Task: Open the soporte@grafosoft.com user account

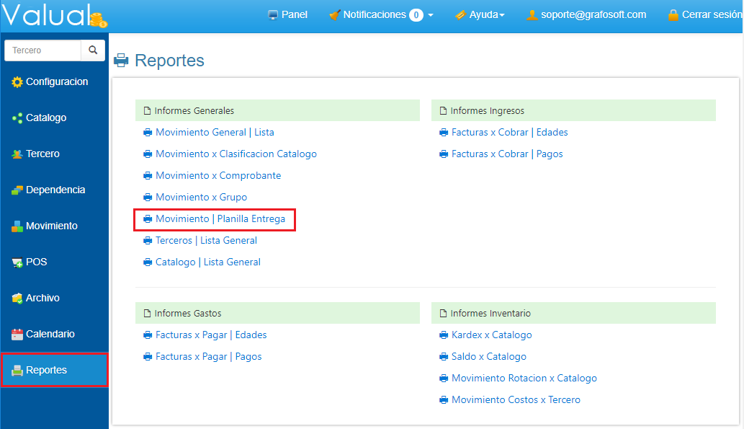Action: [x=586, y=14]
